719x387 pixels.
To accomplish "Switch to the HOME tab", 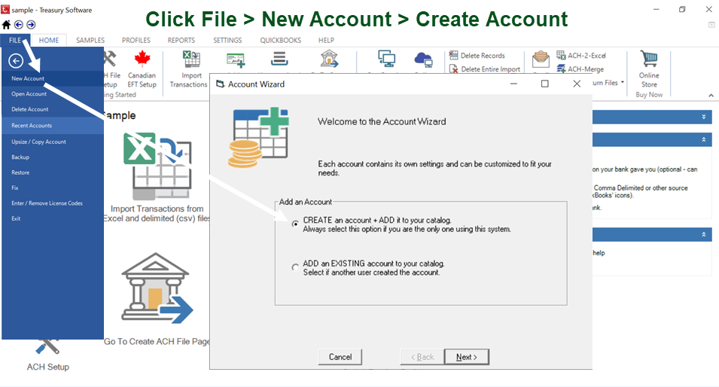I will coord(49,41).
